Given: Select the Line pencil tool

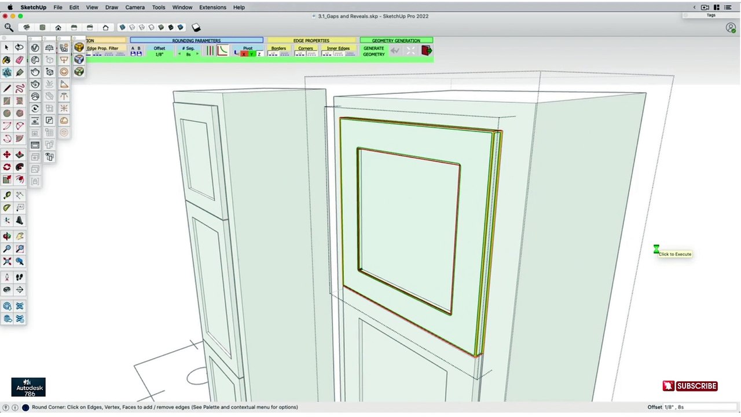Looking at the screenshot, I should [6, 89].
